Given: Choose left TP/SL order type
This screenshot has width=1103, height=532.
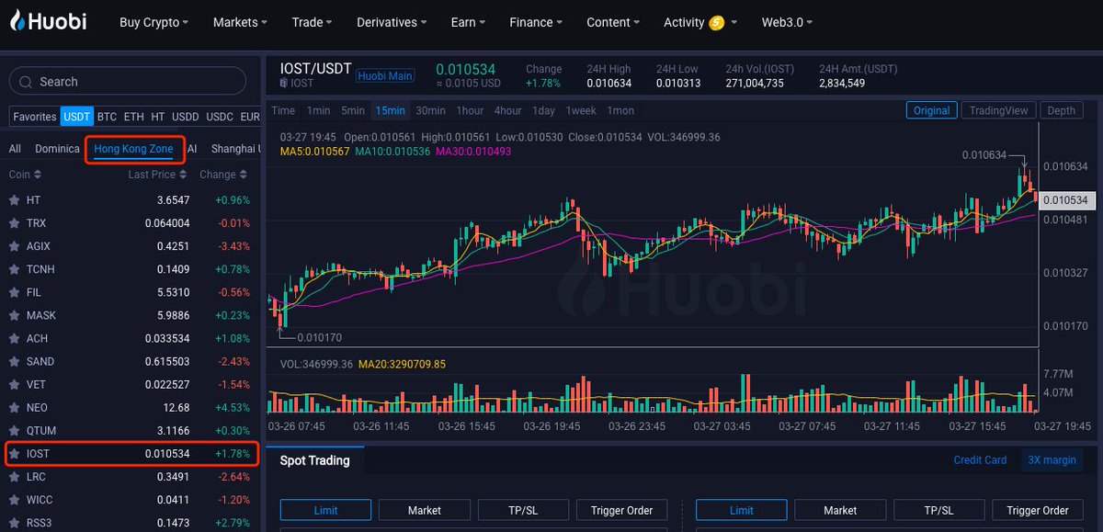Looking at the screenshot, I should pos(523,510).
